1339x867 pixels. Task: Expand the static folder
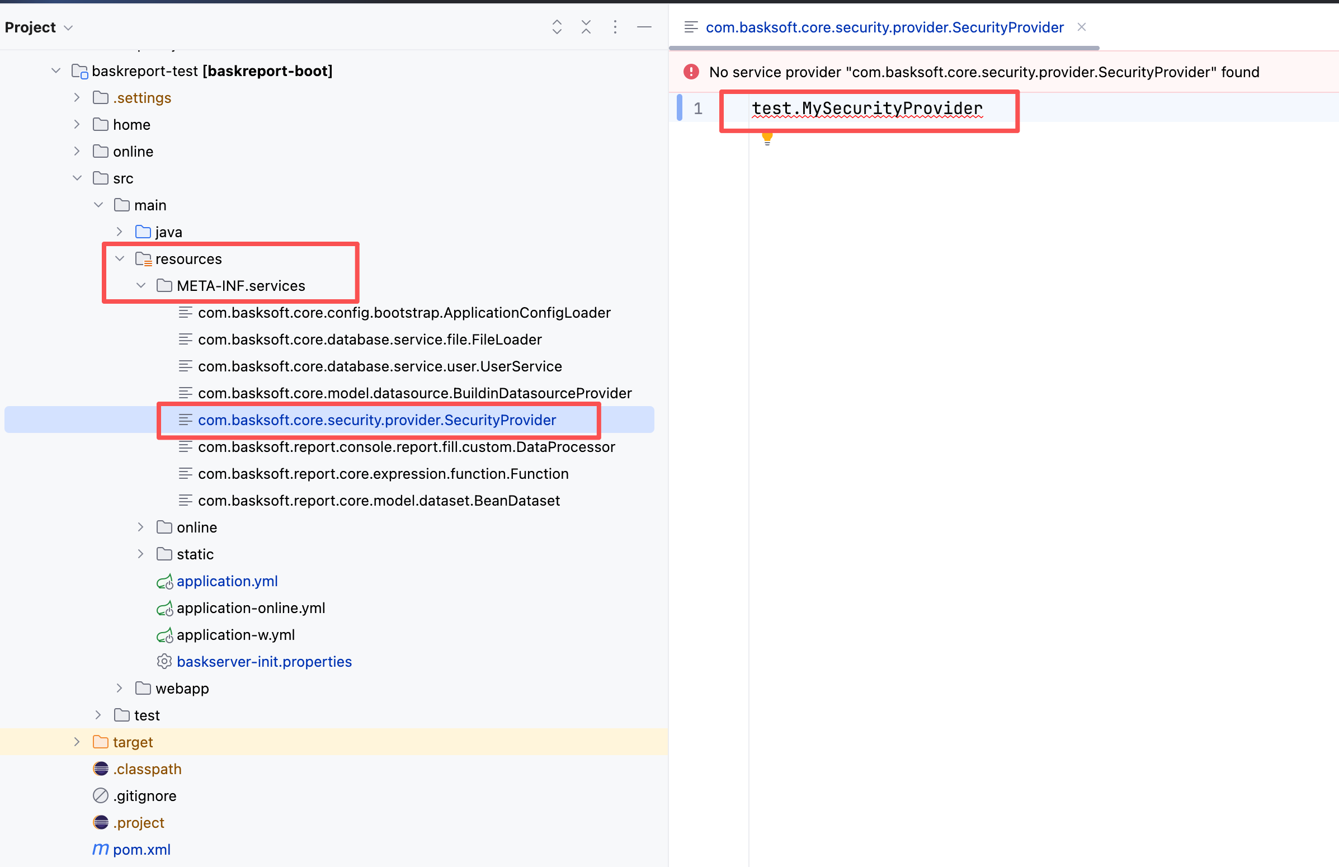tap(140, 554)
